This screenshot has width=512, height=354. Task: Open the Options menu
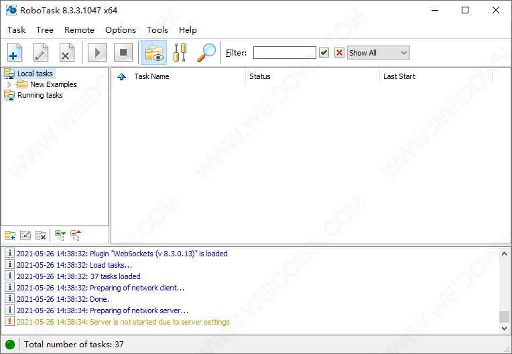pos(121,30)
